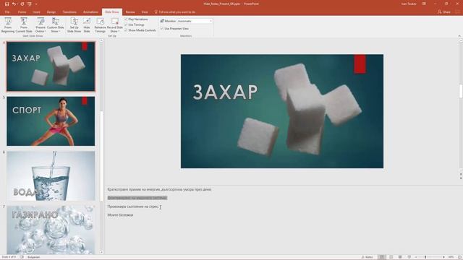463x260 pixels.
Task: Go to next slide using bottom scrollbar arrow
Action: pos(461,178)
